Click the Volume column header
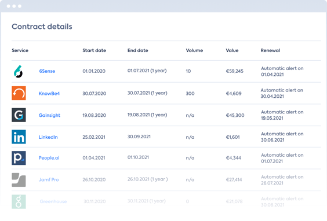Image resolution: width=327 pixels, height=221 pixels. tap(194, 50)
